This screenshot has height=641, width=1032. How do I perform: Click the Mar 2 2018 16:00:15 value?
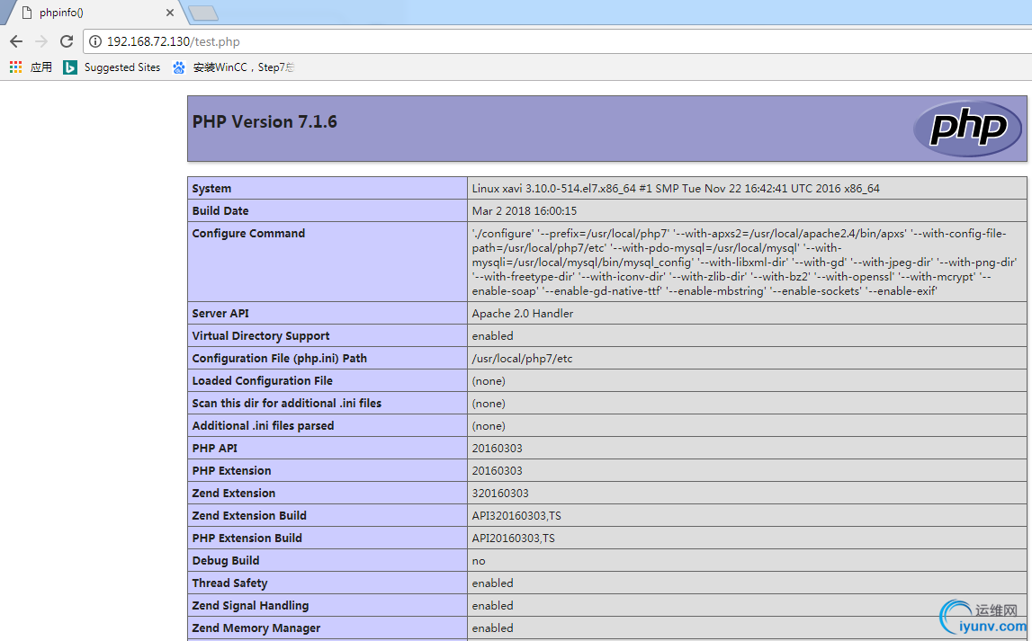coord(524,210)
